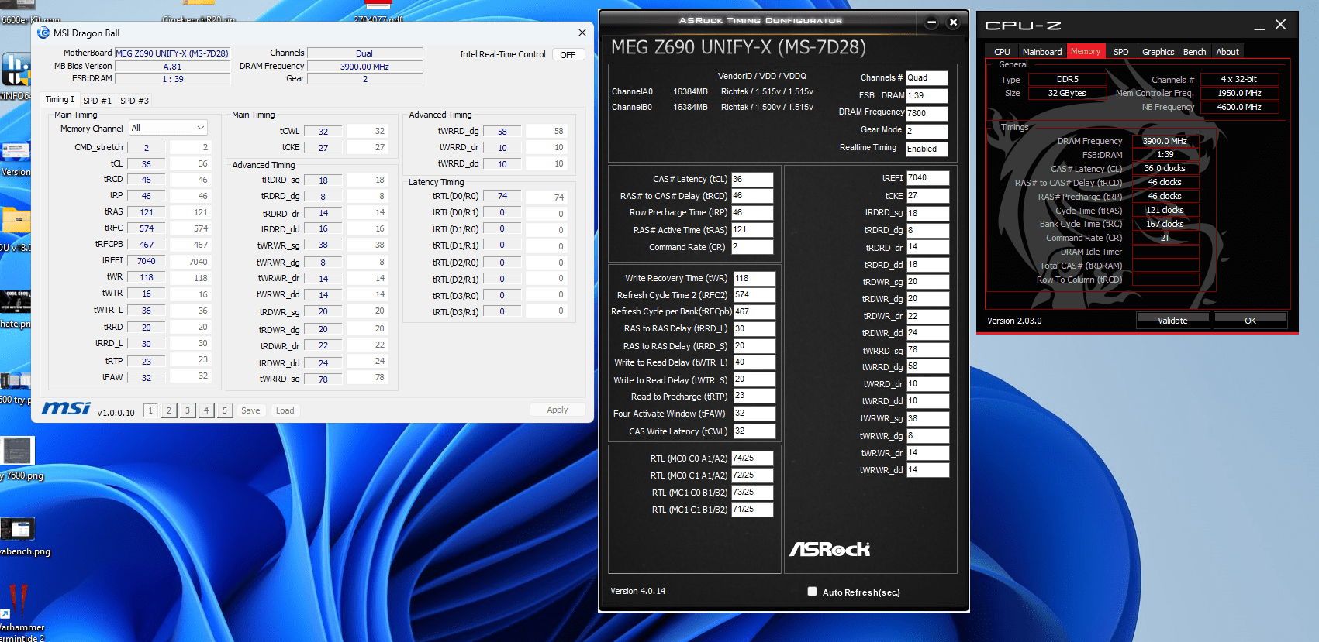Click the tREFI field in ASRock
This screenshot has width=1319, height=642.
point(927,177)
